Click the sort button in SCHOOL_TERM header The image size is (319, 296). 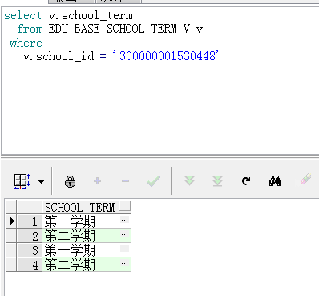coord(125,206)
